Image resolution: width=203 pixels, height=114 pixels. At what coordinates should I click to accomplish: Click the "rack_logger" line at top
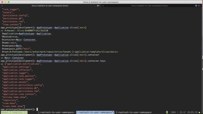(x=11, y=9)
